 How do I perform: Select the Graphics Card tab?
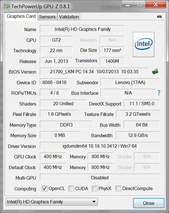point(21,16)
